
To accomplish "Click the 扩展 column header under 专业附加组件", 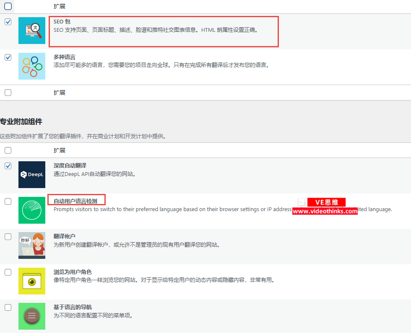I will coord(60,150).
